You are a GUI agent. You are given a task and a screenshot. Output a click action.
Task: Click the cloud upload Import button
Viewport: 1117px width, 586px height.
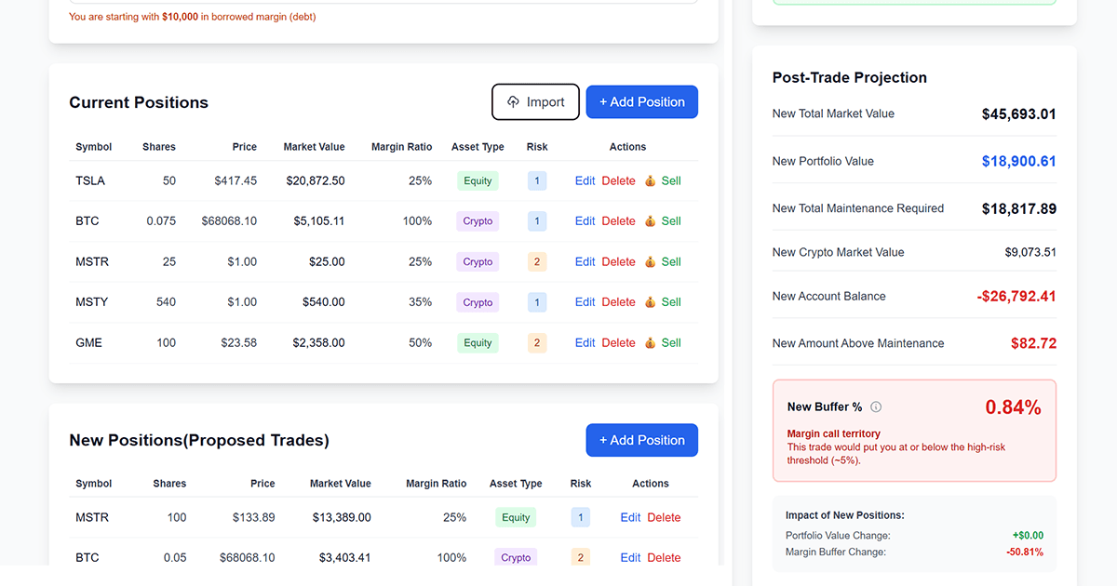click(x=535, y=102)
